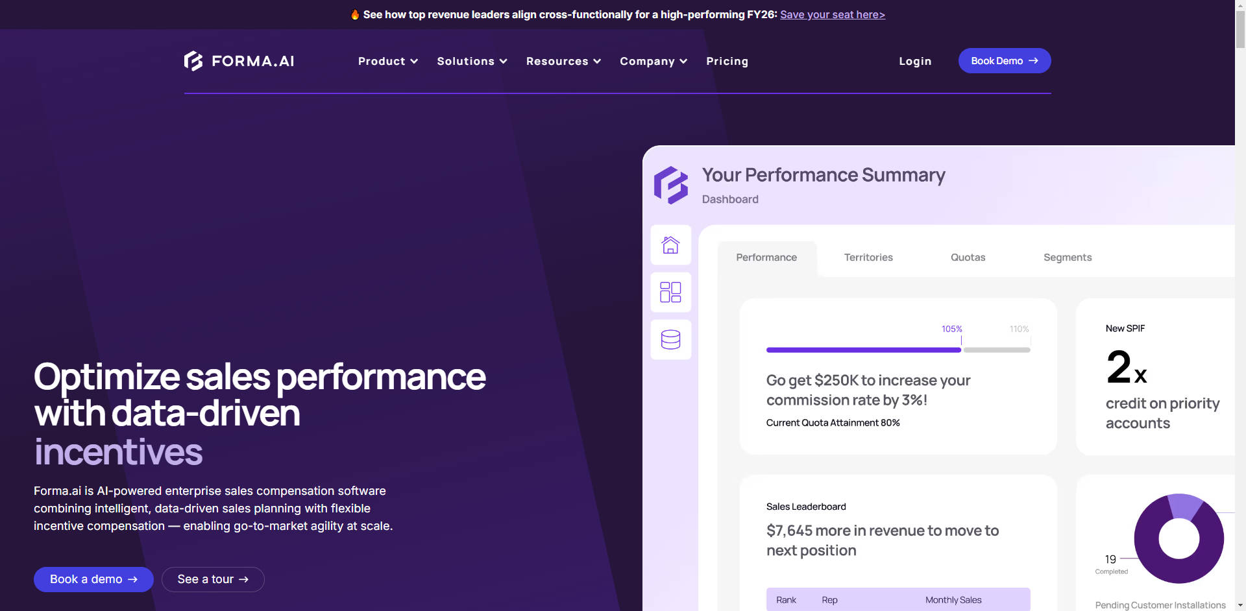Screen dimensions: 1246x611
Task: Go to the Pricing page
Action: click(x=727, y=61)
